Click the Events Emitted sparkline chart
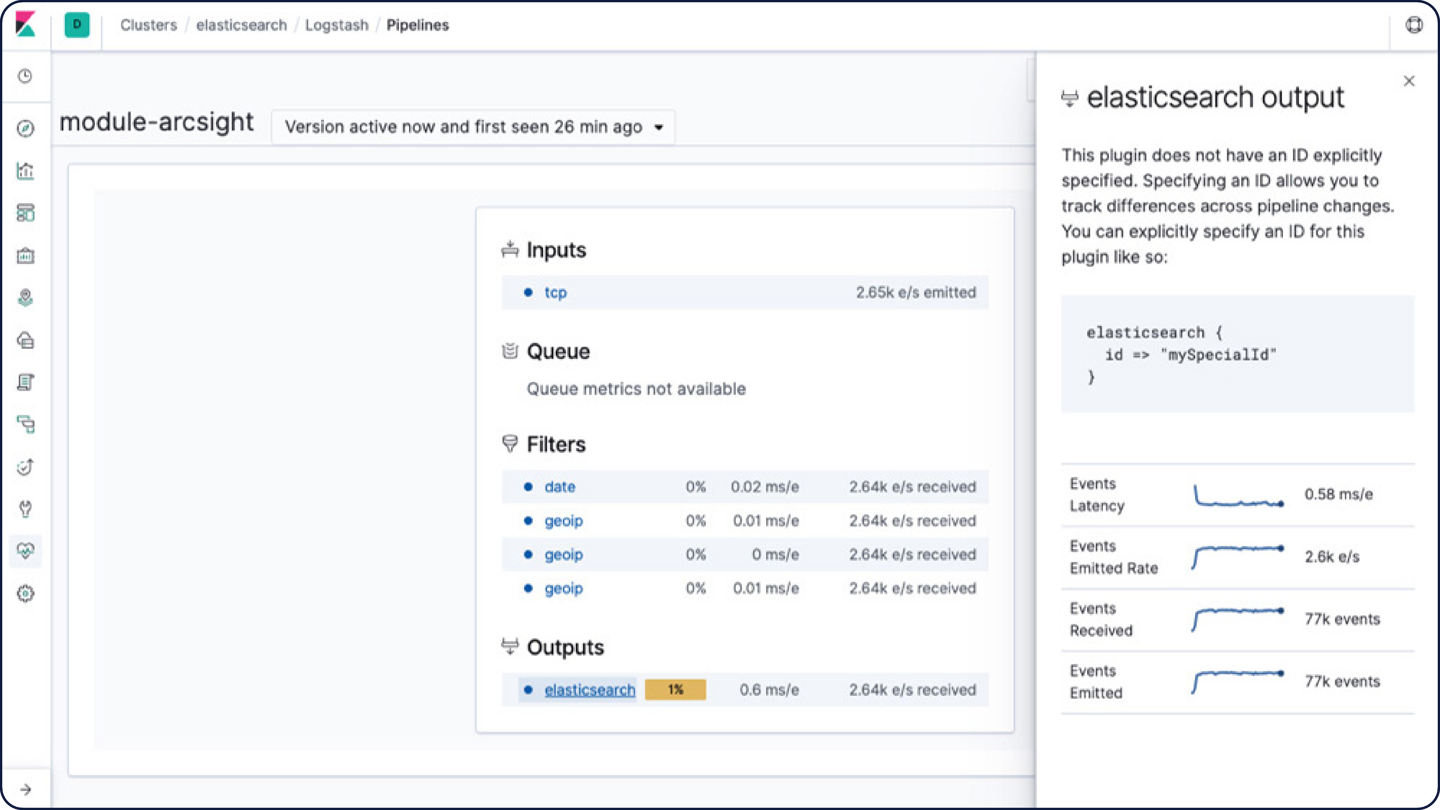This screenshot has width=1440, height=810. [x=1238, y=682]
